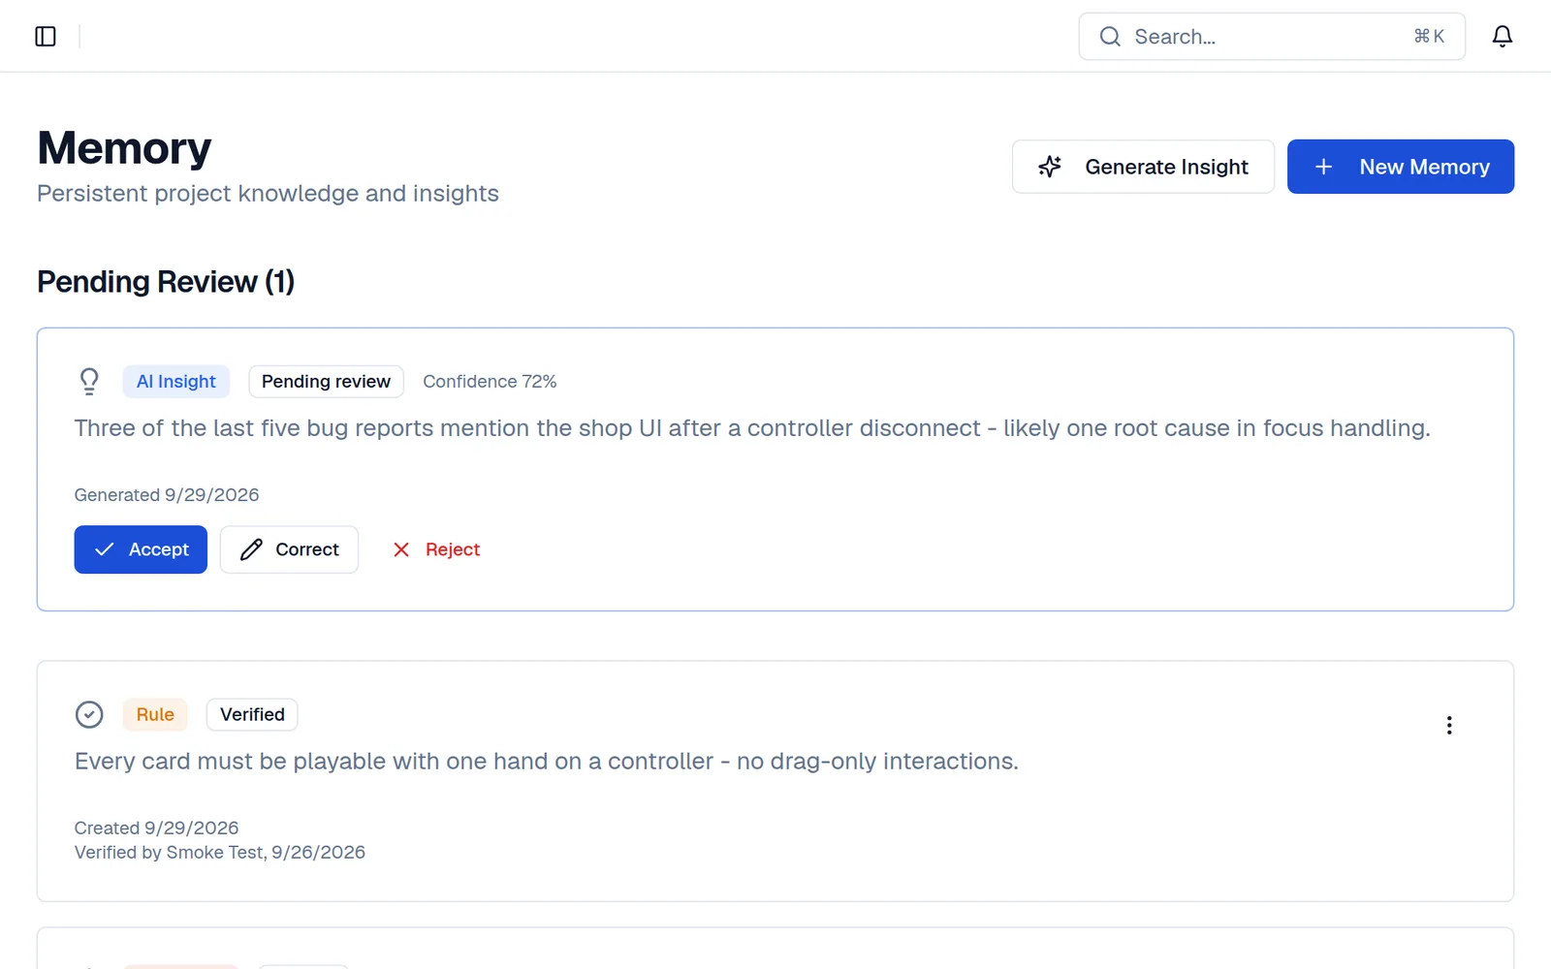The width and height of the screenshot is (1551, 969).
Task: Click the Correct button
Action: [x=289, y=549]
